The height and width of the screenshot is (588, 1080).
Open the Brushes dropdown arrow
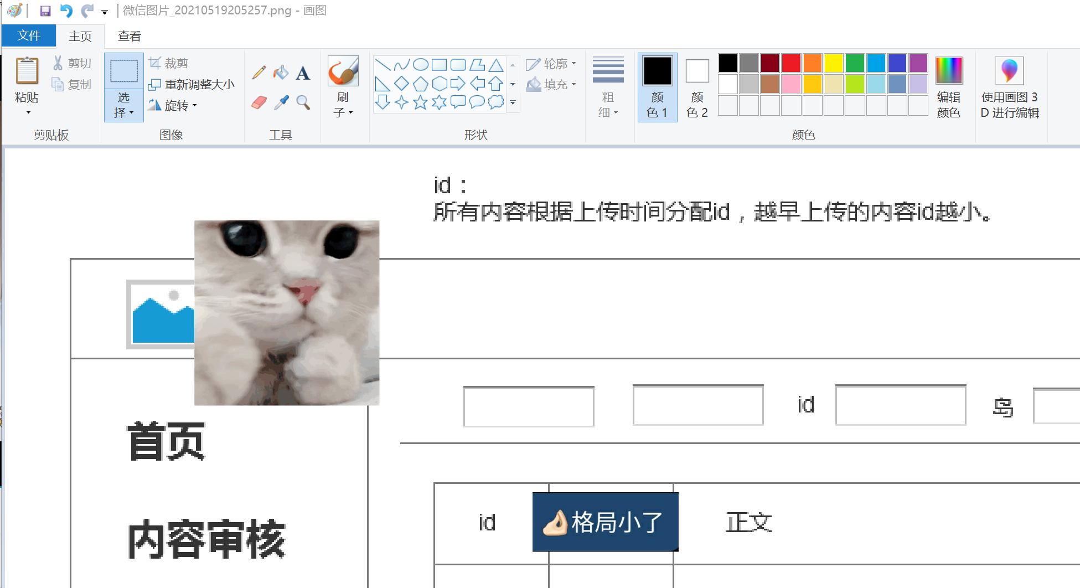click(343, 112)
